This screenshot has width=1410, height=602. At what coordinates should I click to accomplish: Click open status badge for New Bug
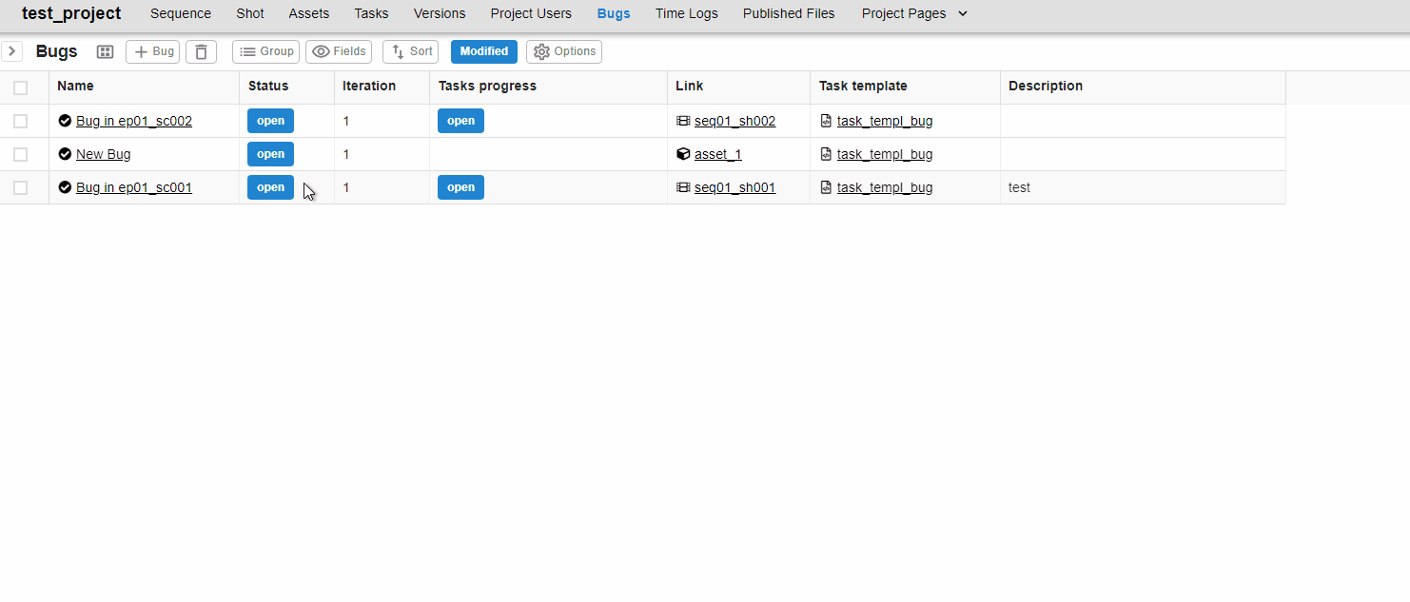pyautogui.click(x=270, y=154)
